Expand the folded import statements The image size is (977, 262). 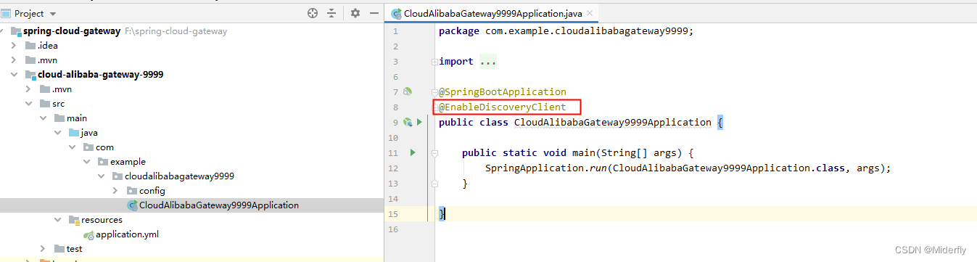point(487,62)
